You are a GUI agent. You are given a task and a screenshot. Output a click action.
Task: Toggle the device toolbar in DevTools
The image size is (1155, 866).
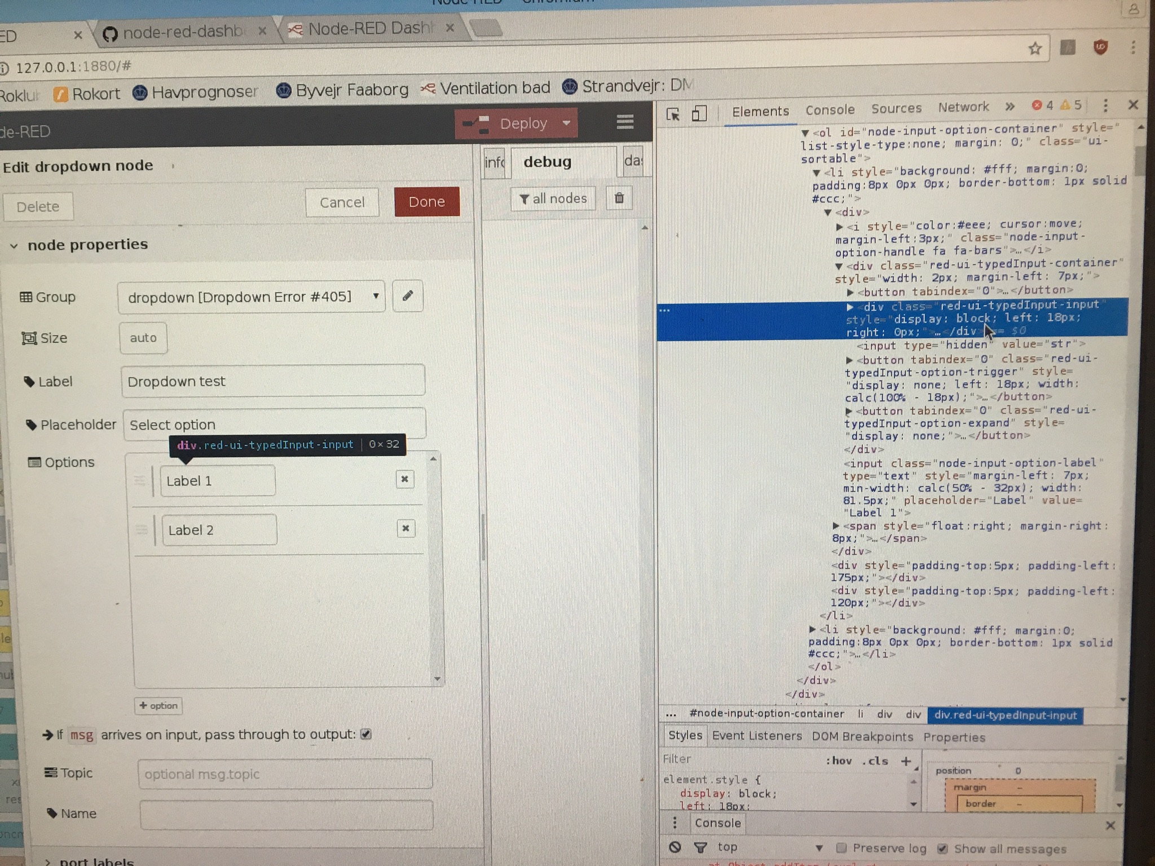[x=699, y=114]
